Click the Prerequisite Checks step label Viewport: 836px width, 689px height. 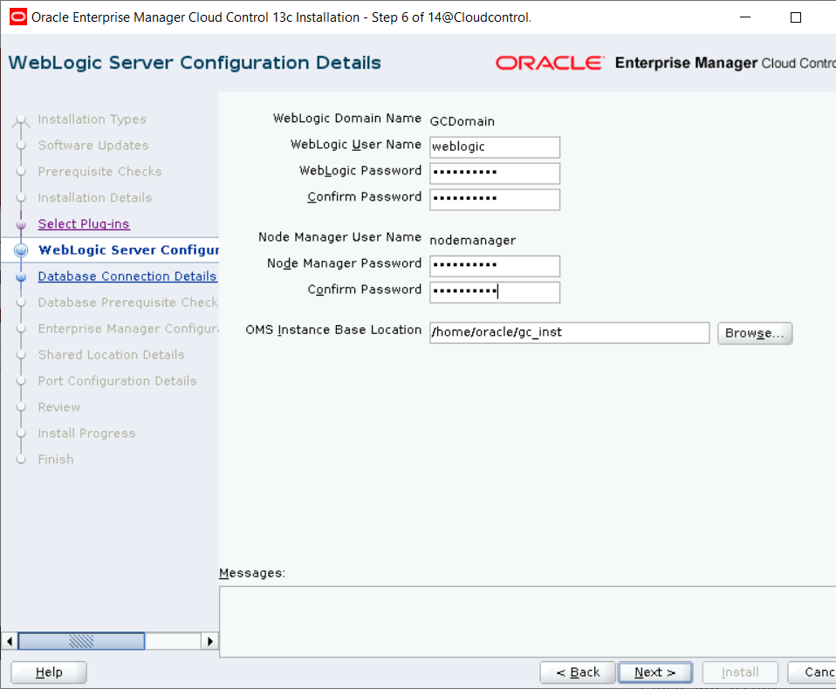99,172
